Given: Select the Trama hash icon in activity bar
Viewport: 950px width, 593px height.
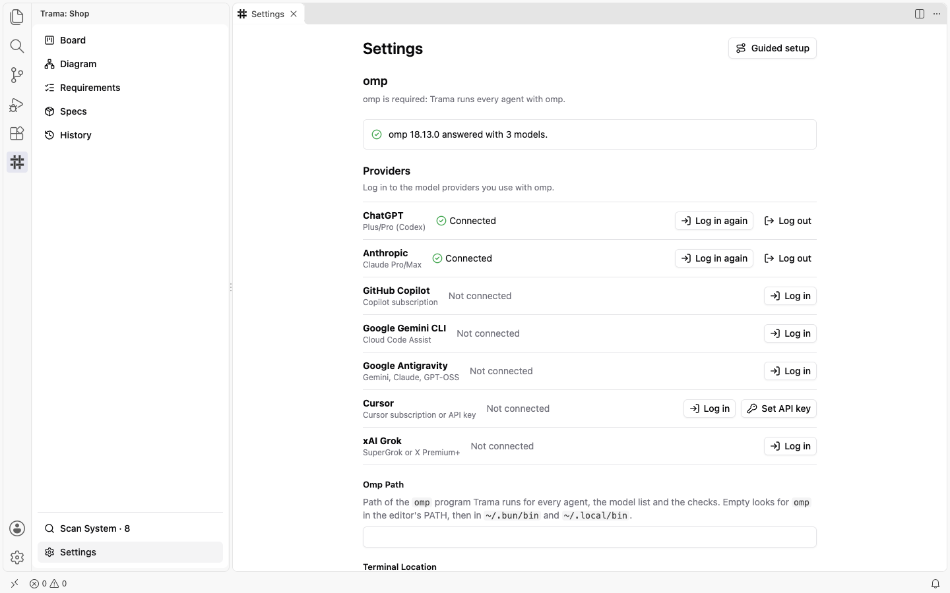Looking at the screenshot, I should click(17, 162).
